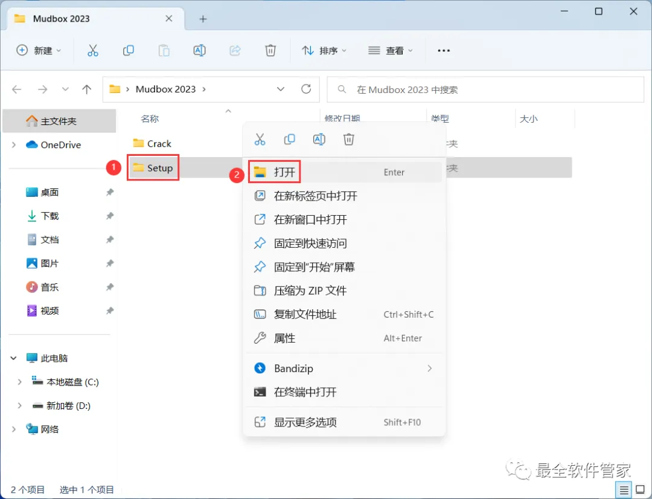Close the Mudbox 2023 tab
This screenshot has height=499, width=652.
pyautogui.click(x=169, y=18)
